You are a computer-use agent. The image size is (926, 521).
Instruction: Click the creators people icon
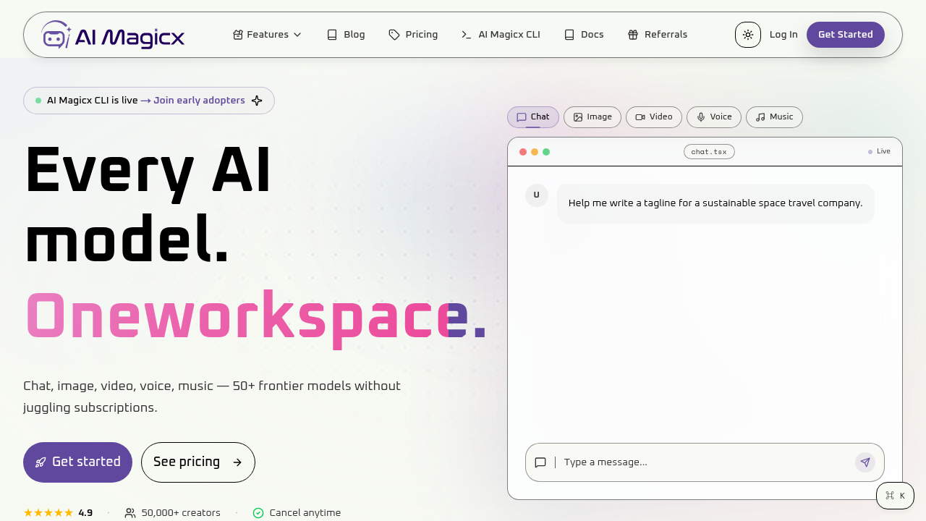[x=130, y=513]
